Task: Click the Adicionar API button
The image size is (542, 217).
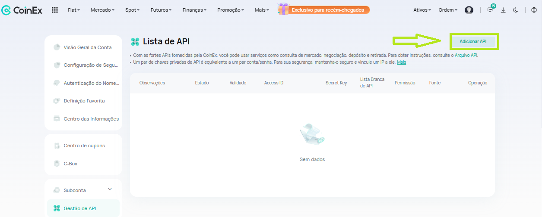Action: pos(473,41)
